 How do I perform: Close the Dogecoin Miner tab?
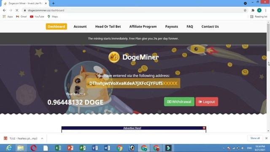point(46,3)
